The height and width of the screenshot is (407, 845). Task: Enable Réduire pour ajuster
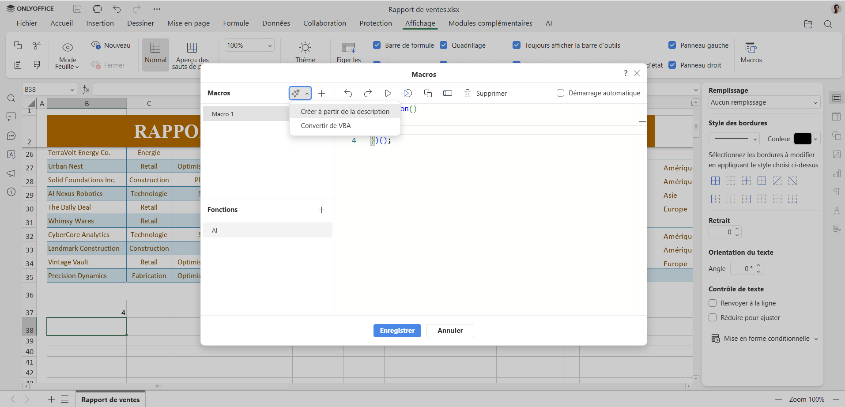point(713,317)
